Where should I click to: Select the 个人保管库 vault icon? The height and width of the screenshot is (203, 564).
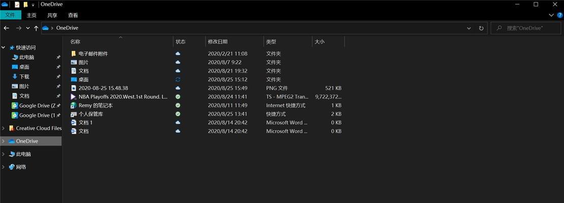(x=74, y=114)
